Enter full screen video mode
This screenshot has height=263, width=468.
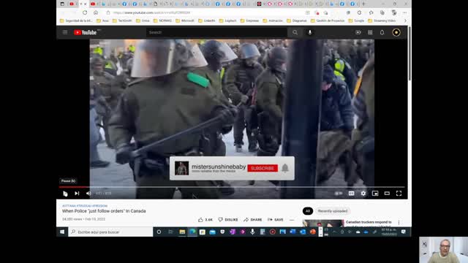(399, 193)
